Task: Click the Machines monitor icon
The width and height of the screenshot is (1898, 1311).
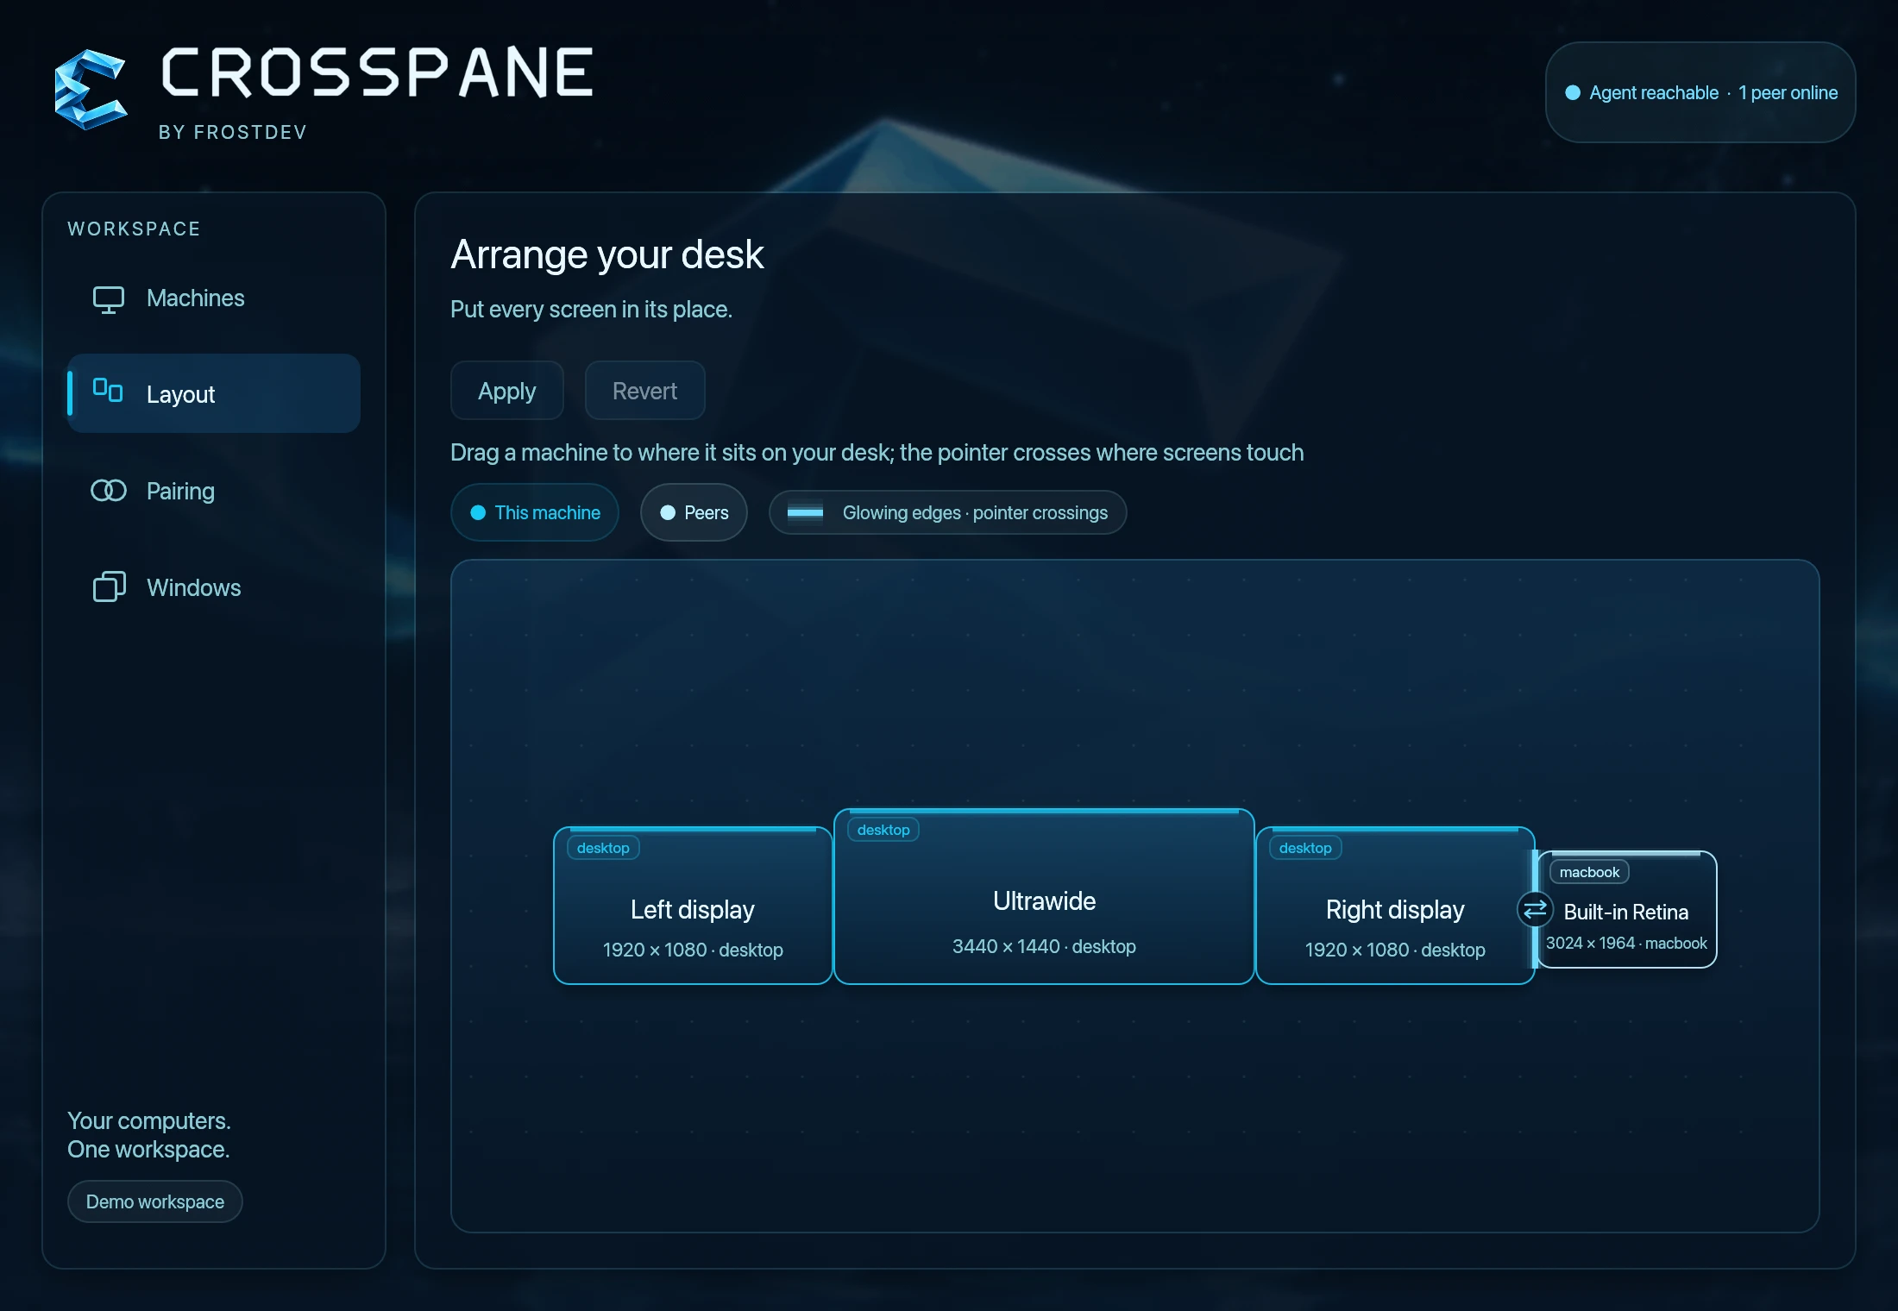Action: (x=109, y=299)
